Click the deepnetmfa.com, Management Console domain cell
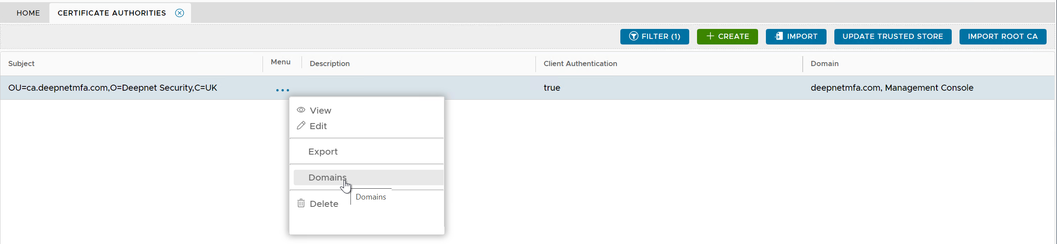 [892, 88]
